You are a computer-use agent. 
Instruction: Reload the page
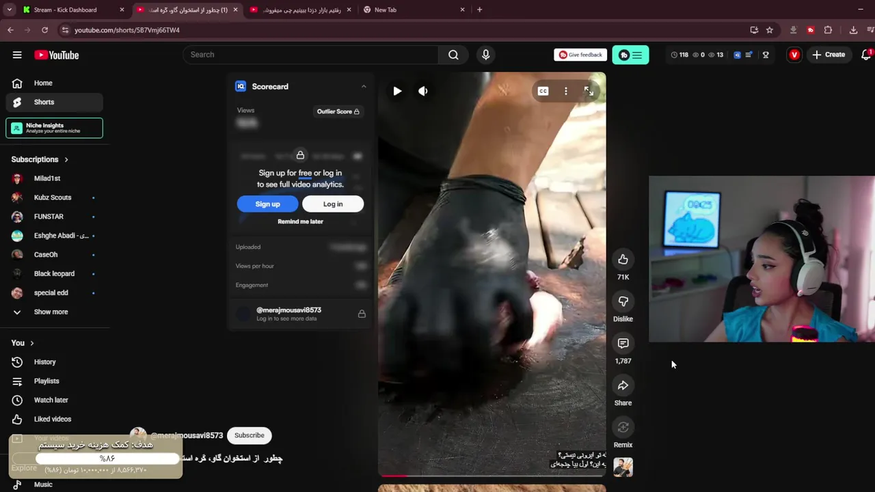[x=44, y=30]
